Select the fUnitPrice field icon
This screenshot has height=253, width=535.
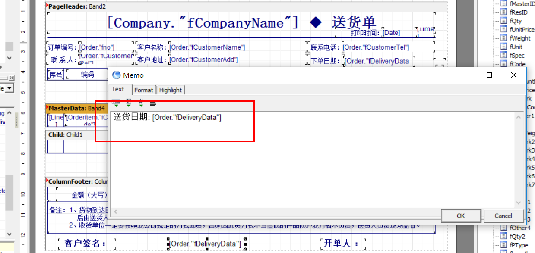pyautogui.click(x=503, y=30)
